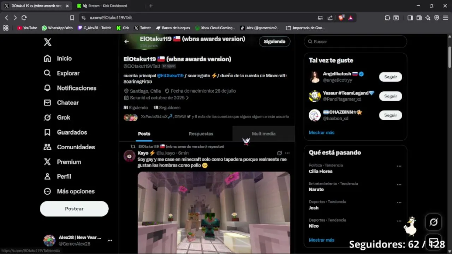This screenshot has height=254, width=452.
Task: Open options dots for Naruto trend
Action: pos(399,185)
